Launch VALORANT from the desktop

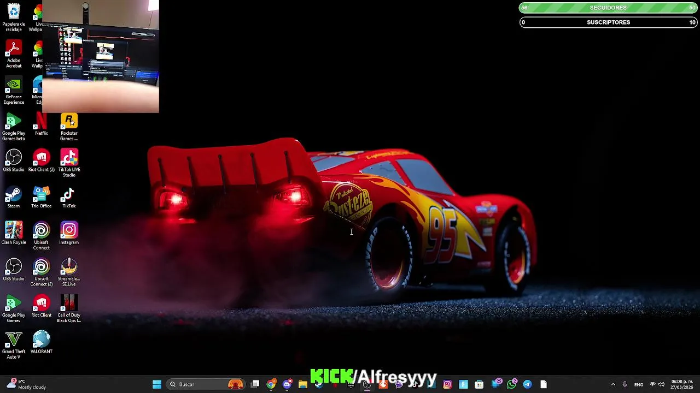click(x=42, y=343)
